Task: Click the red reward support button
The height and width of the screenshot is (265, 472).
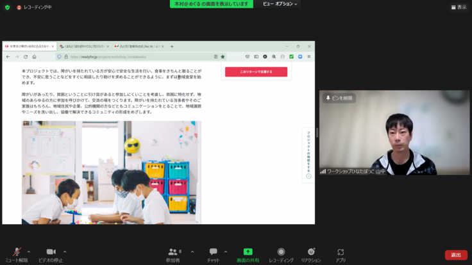Action: (256, 72)
